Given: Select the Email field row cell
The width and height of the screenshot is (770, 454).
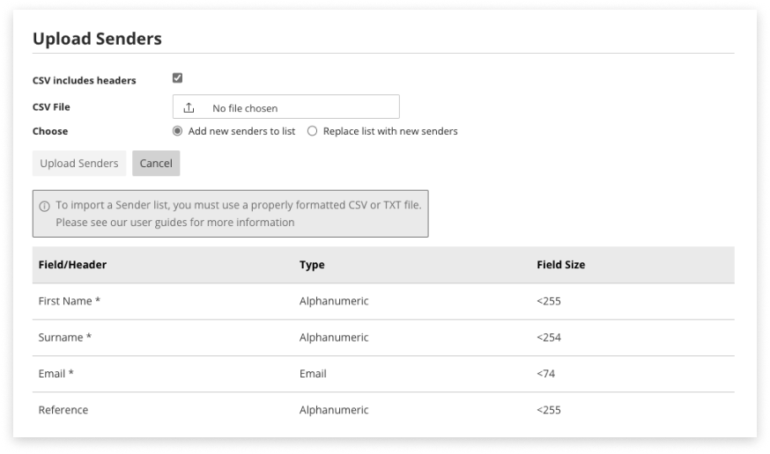Looking at the screenshot, I should coord(56,373).
